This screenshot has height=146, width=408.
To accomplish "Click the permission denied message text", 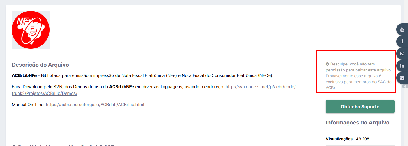I will click(359, 76).
